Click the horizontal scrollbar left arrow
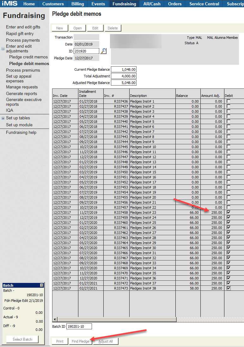 (55, 320)
